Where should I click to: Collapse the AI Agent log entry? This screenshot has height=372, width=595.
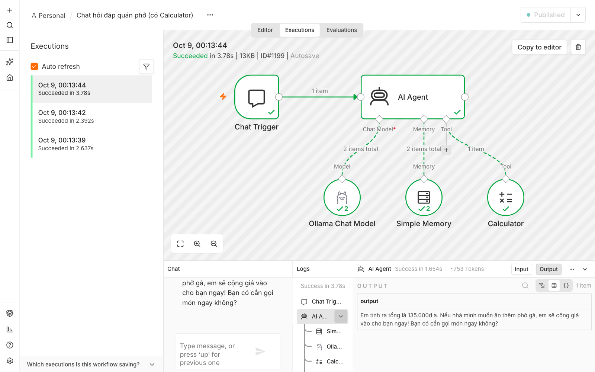(x=341, y=317)
